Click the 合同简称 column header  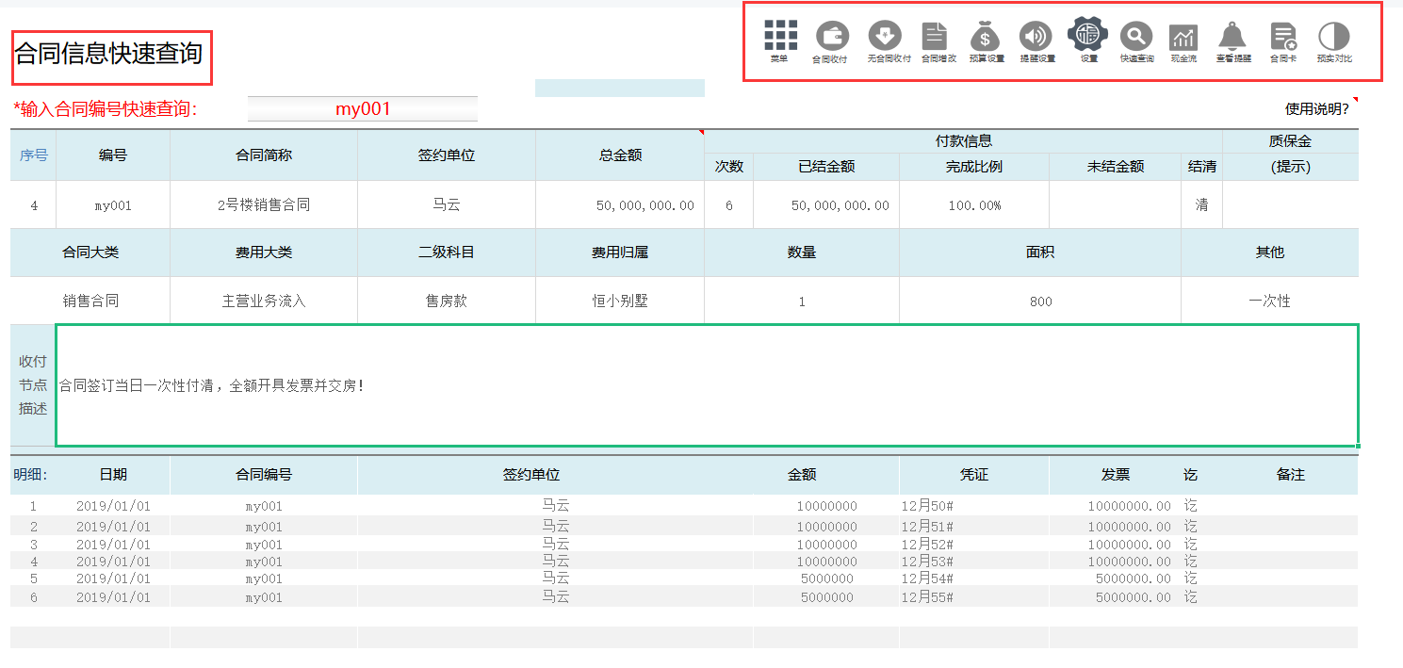point(264,155)
